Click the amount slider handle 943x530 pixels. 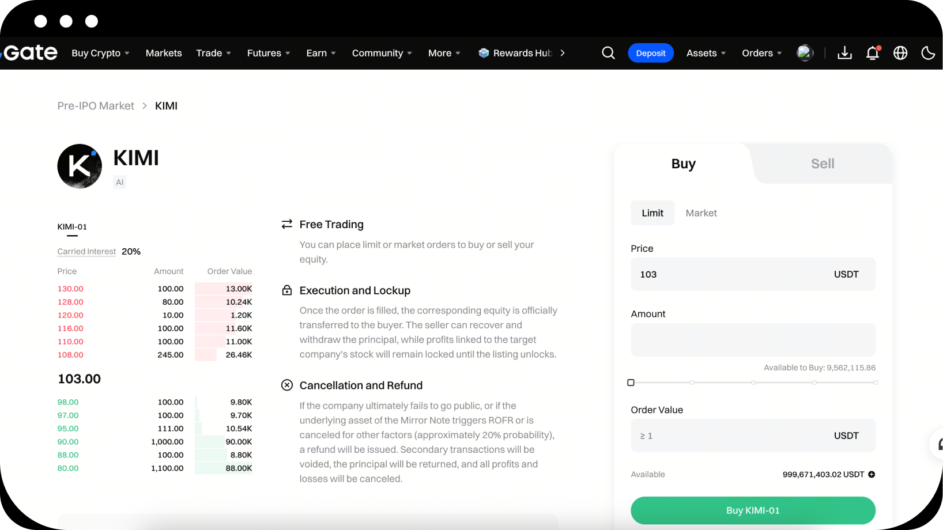click(631, 383)
